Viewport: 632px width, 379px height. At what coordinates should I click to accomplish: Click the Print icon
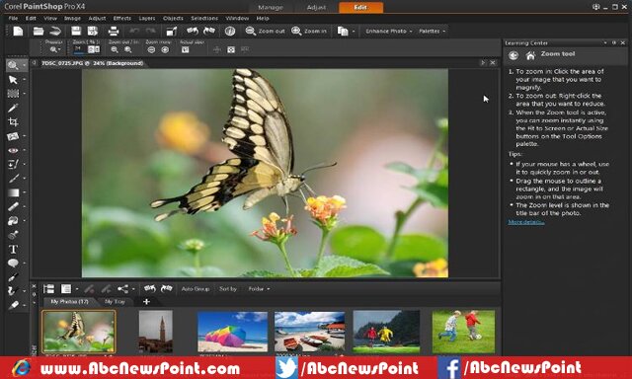114,31
